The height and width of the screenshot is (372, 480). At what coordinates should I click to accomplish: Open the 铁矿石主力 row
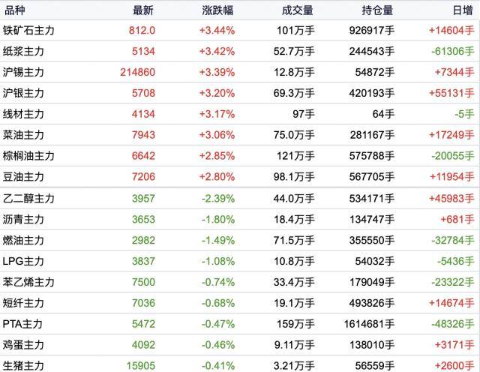240,30
